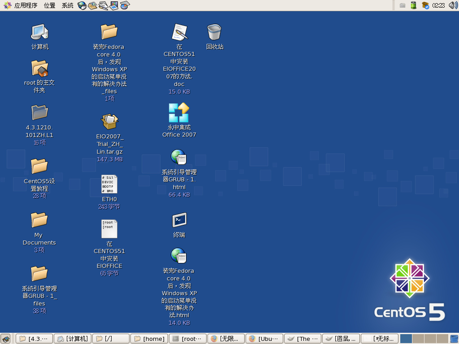This screenshot has width=459, height=344.
Task: Switch to the [root…] terminal window
Action: click(188, 339)
